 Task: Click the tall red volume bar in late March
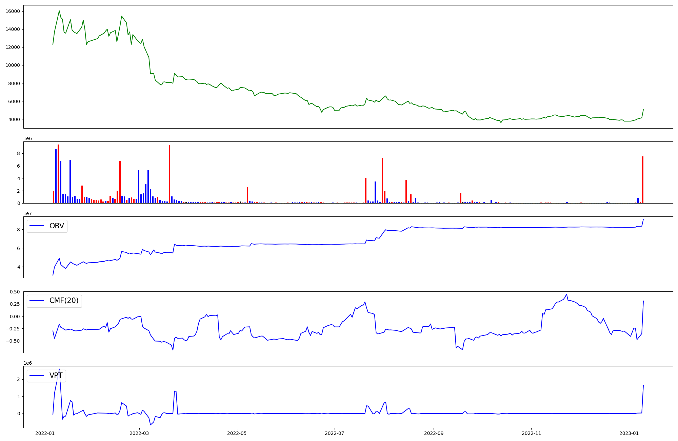point(169,174)
